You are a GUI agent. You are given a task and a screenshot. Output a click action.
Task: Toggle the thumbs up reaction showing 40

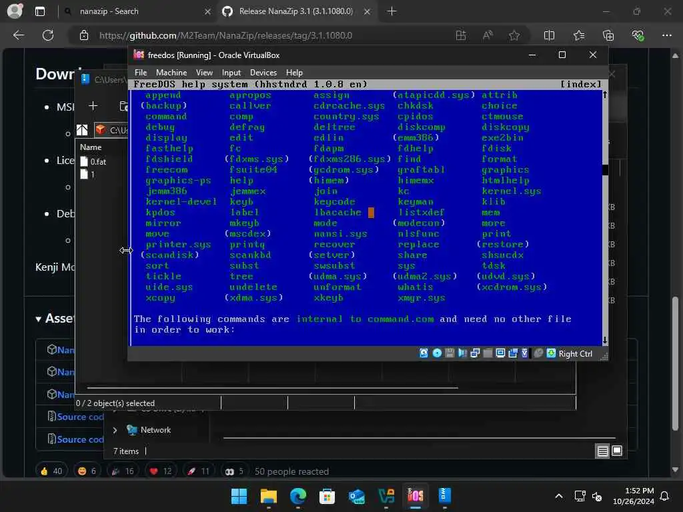[x=51, y=471]
